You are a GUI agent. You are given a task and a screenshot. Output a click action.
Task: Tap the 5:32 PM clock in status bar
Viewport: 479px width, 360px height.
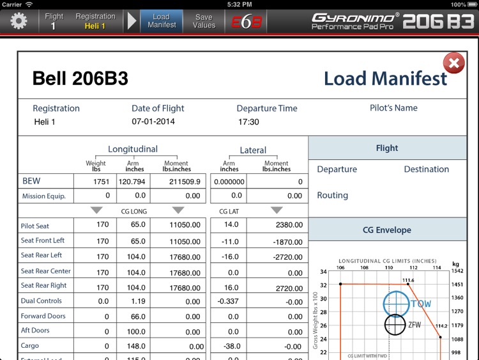(240, 4)
